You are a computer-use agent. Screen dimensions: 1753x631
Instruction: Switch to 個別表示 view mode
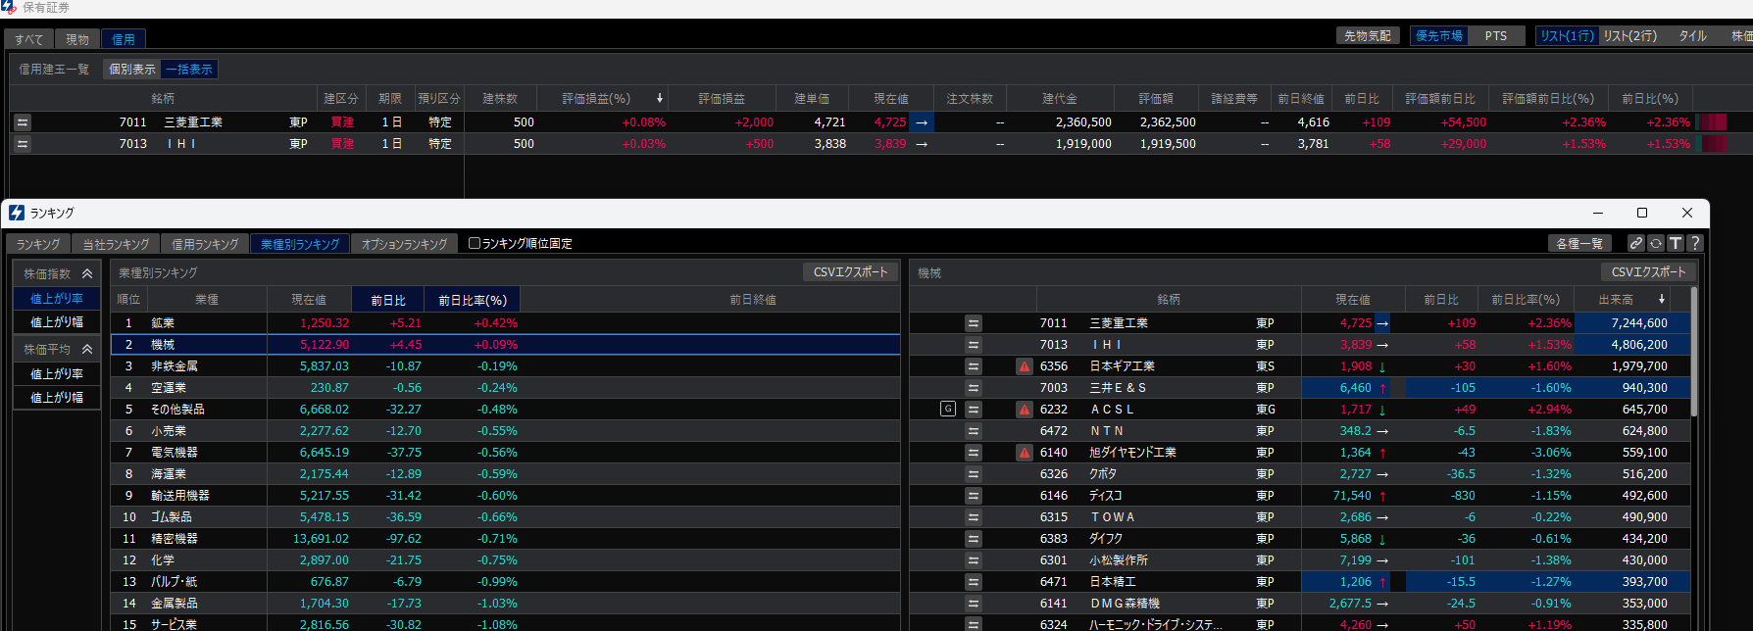[132, 70]
